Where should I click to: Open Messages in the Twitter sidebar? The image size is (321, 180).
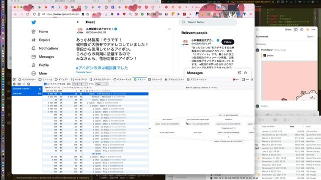43,56
